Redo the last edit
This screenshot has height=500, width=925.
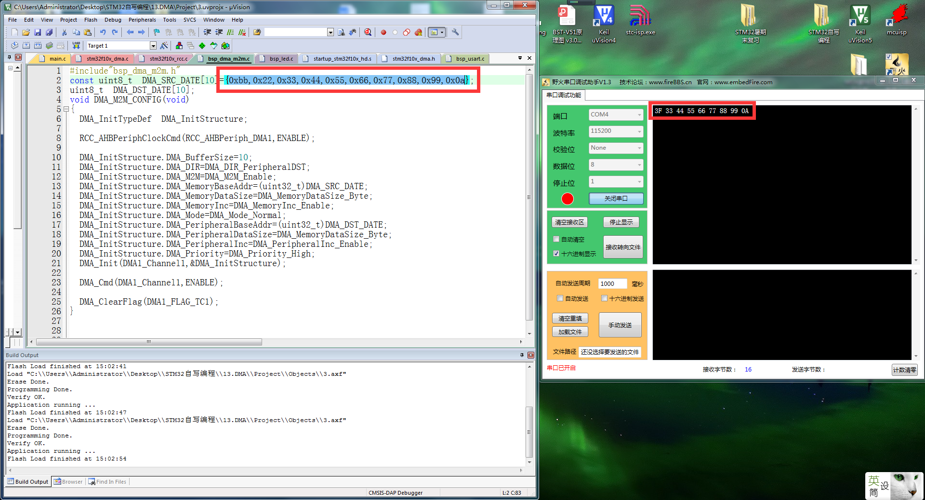point(115,32)
